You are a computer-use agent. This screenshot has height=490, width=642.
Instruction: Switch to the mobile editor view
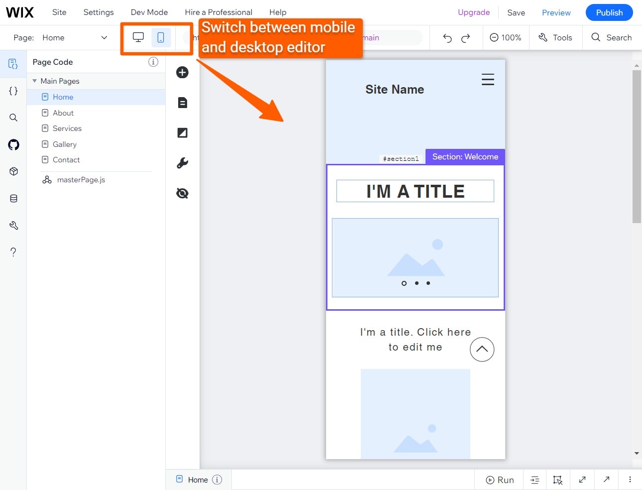point(161,37)
